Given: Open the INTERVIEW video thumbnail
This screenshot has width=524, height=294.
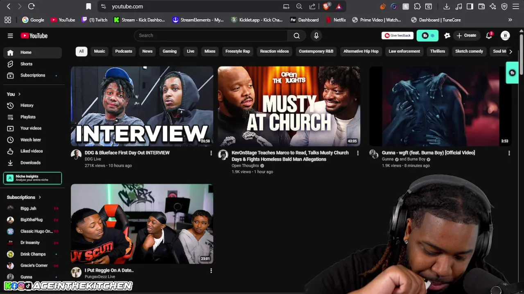Looking at the screenshot, I should [142, 106].
